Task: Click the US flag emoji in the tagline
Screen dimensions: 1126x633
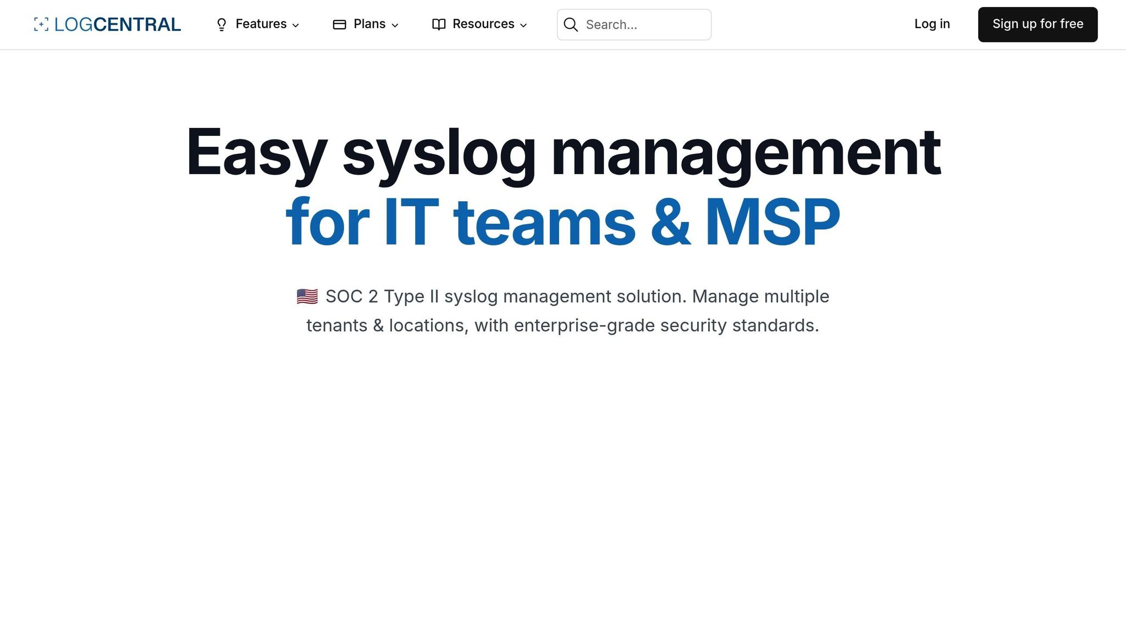Action: (306, 296)
